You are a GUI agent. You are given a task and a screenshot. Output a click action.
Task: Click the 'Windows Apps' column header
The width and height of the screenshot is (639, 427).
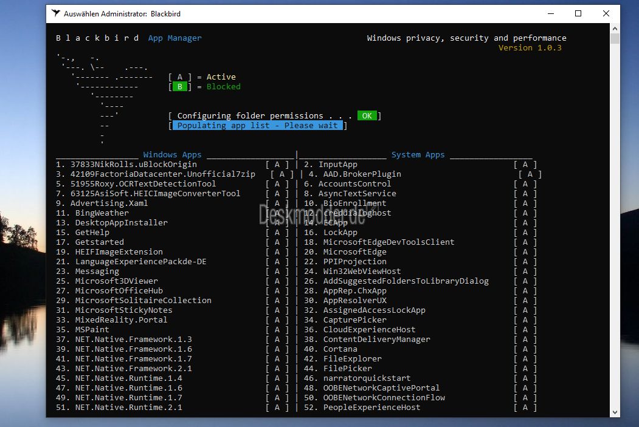172,155
